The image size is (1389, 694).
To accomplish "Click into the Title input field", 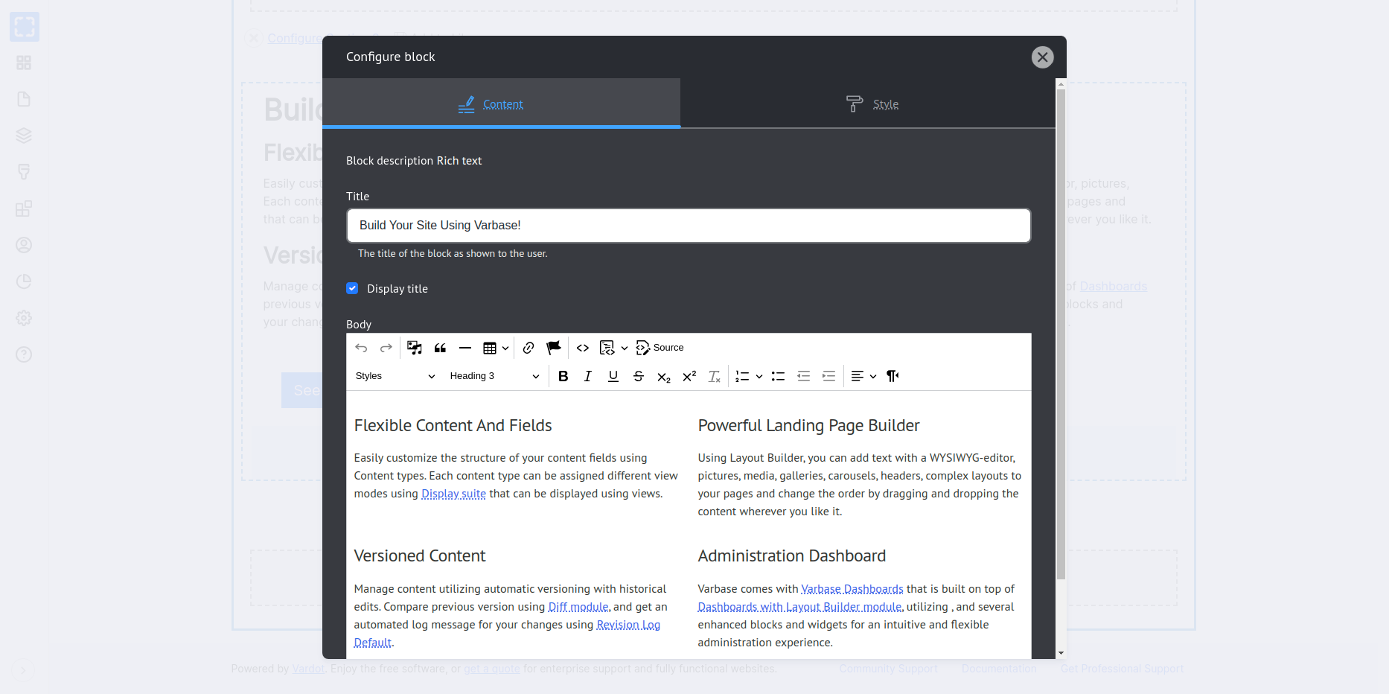I will coord(689,226).
